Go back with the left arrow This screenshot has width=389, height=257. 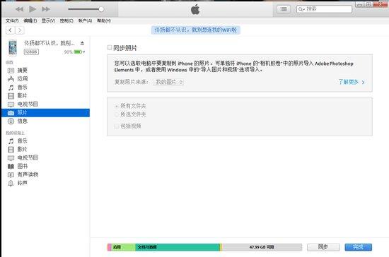(10, 30)
